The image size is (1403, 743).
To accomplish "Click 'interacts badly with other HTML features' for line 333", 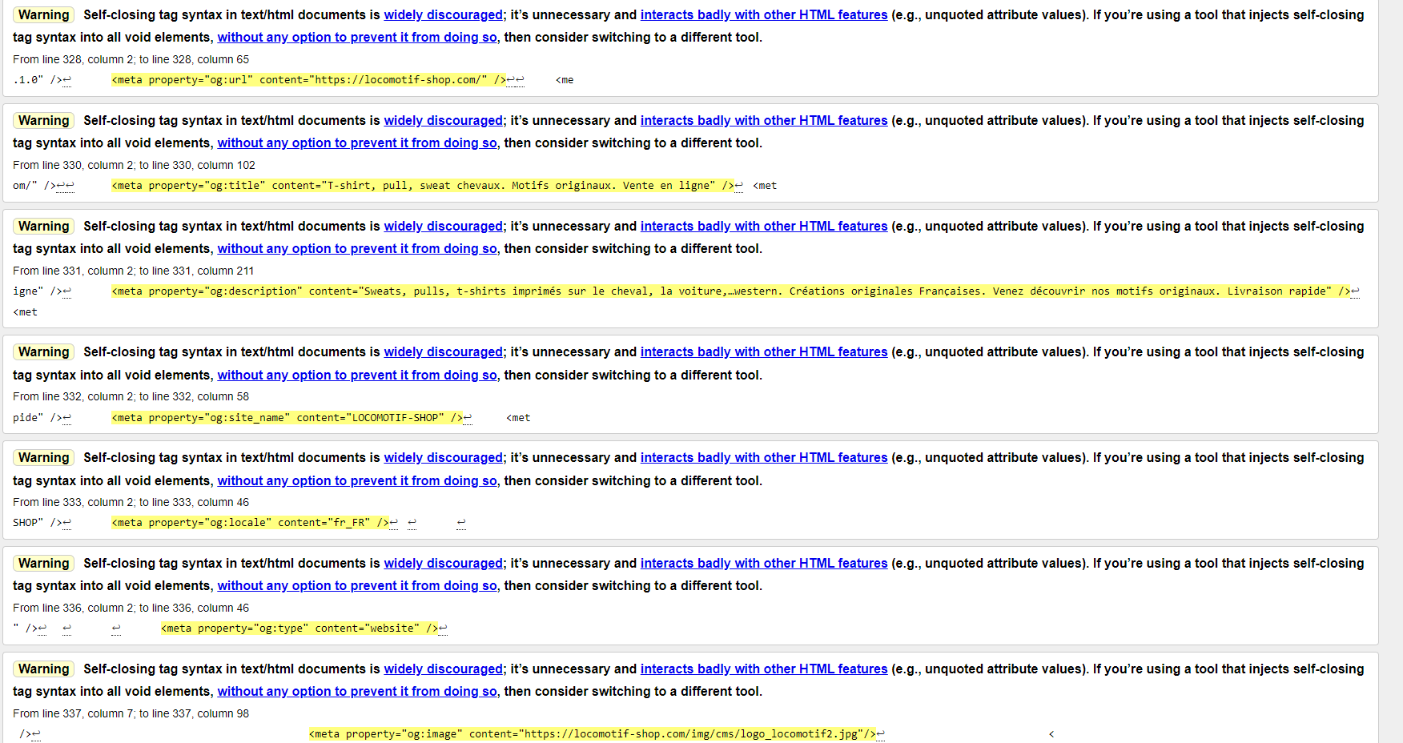I will tap(764, 458).
